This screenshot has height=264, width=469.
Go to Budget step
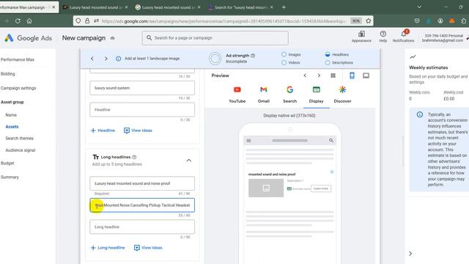click(x=7, y=163)
